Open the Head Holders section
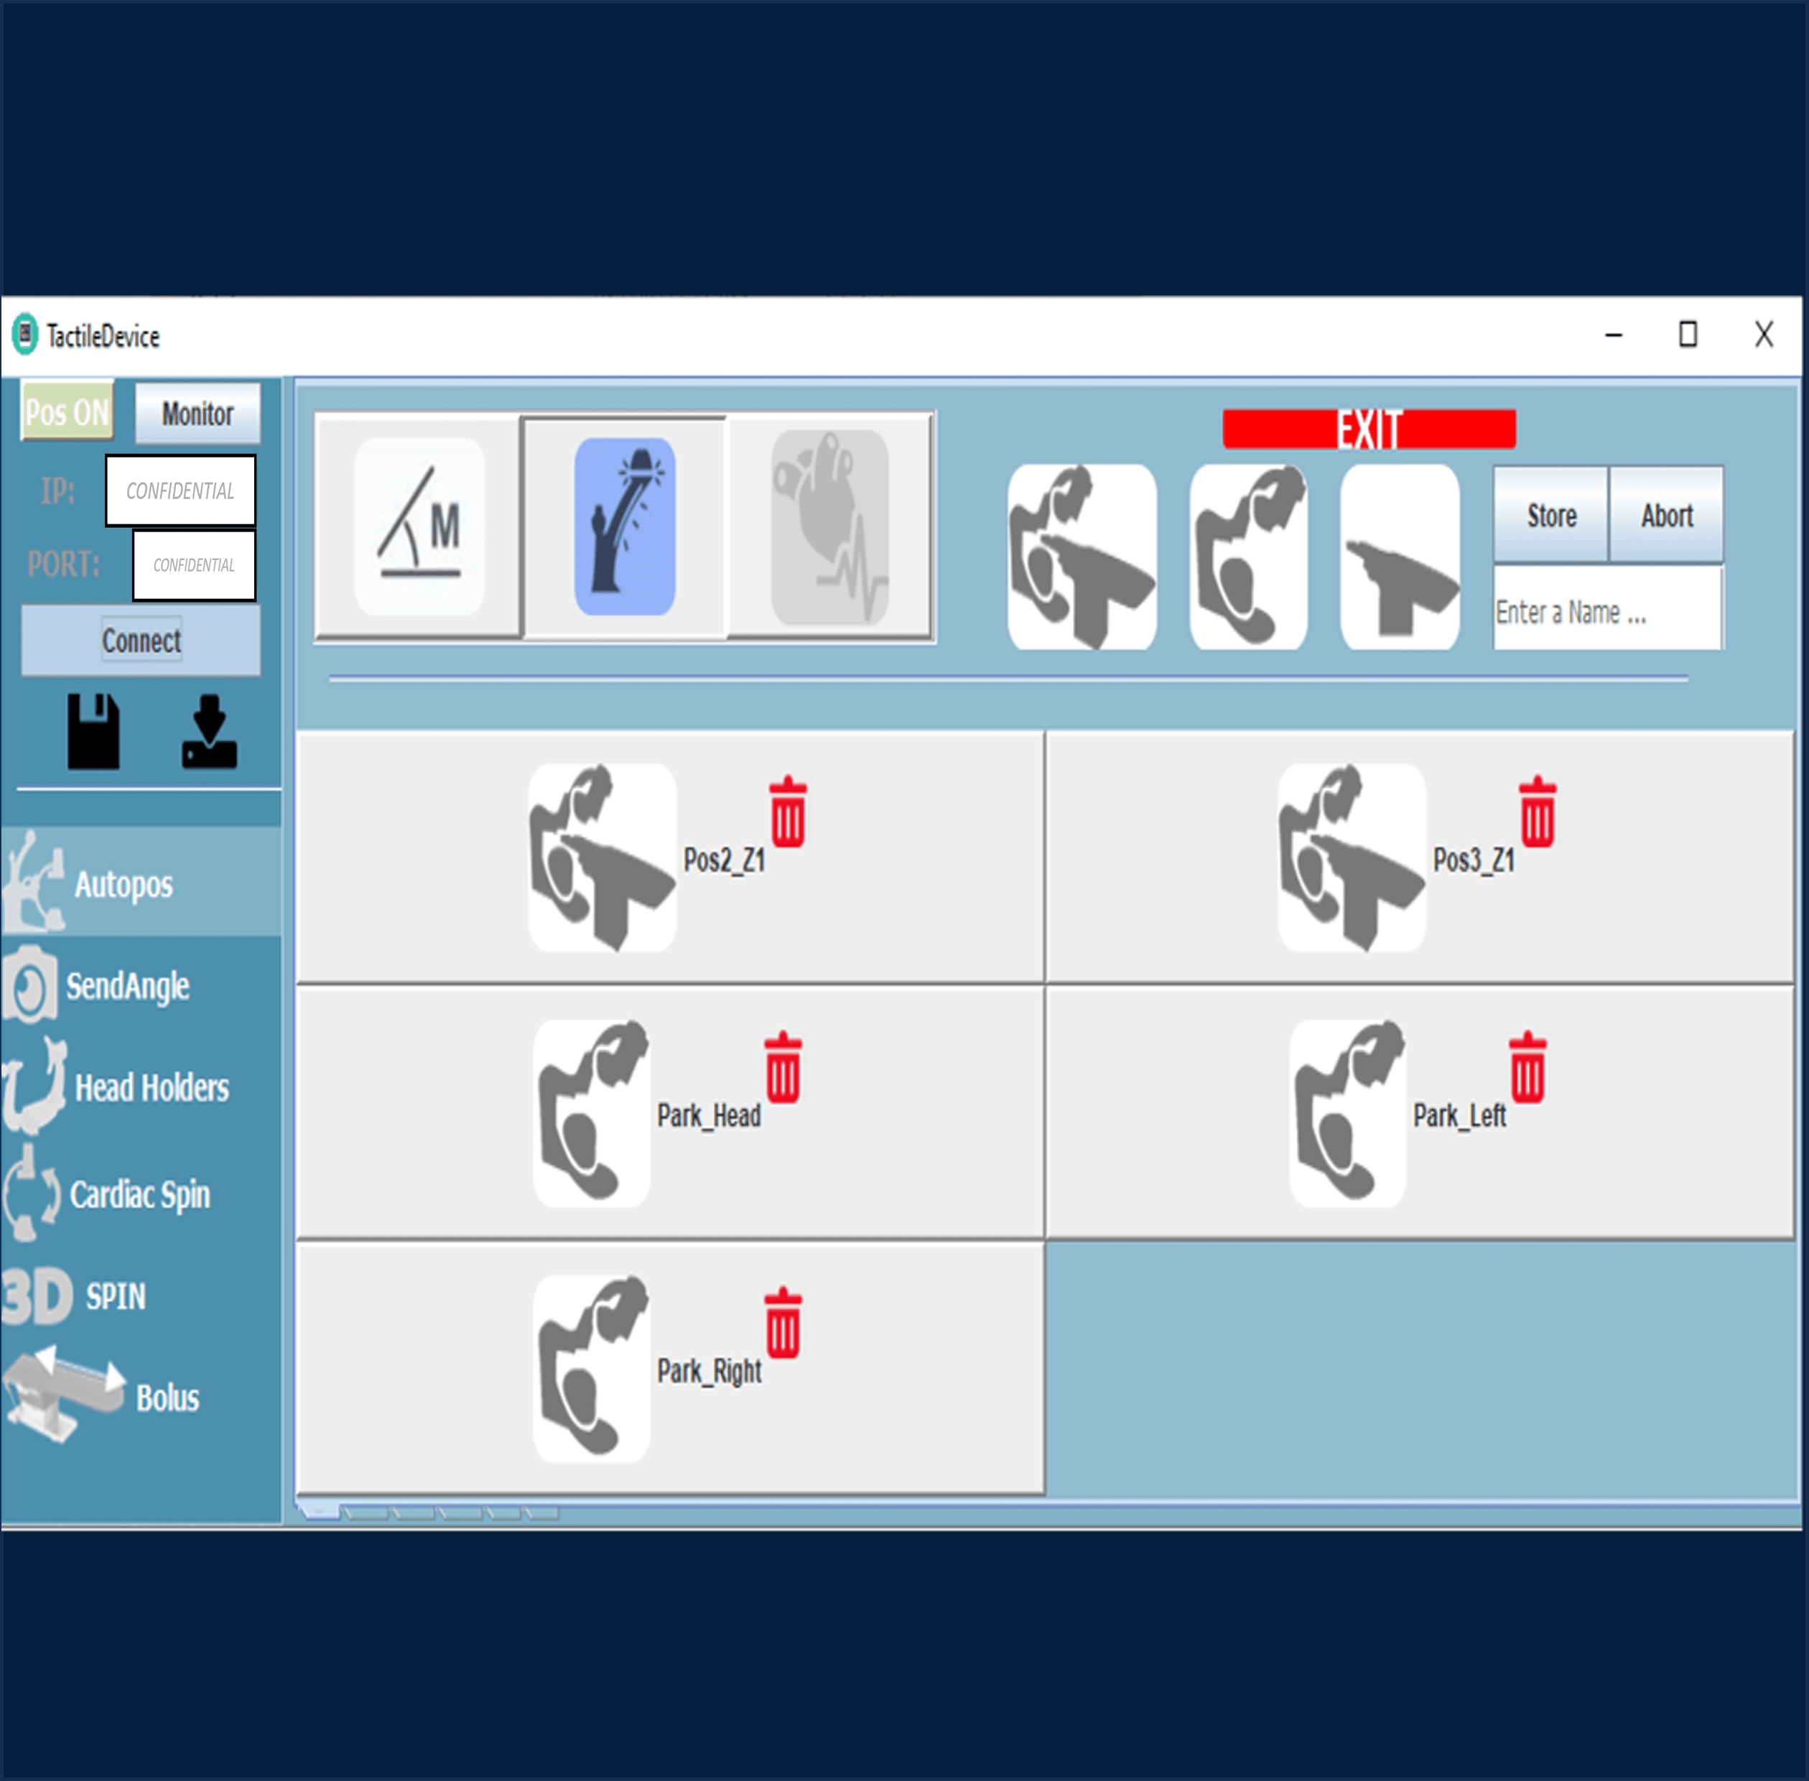This screenshot has height=1781, width=1809. pos(151,1088)
